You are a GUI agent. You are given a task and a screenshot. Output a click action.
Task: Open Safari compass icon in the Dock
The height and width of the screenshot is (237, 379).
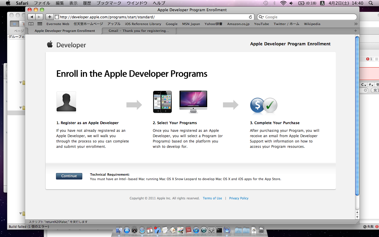(142, 230)
